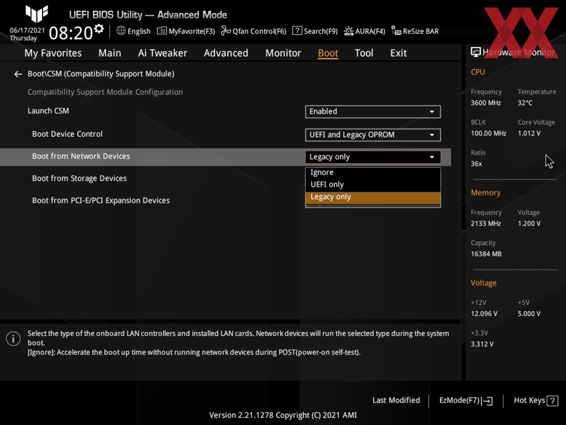The height and width of the screenshot is (425, 566).
Task: Click the Boot\CSM breadcrumb path
Action: [x=101, y=74]
